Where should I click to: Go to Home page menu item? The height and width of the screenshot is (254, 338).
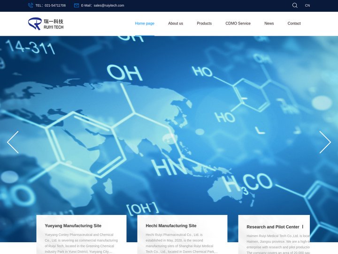click(x=145, y=24)
